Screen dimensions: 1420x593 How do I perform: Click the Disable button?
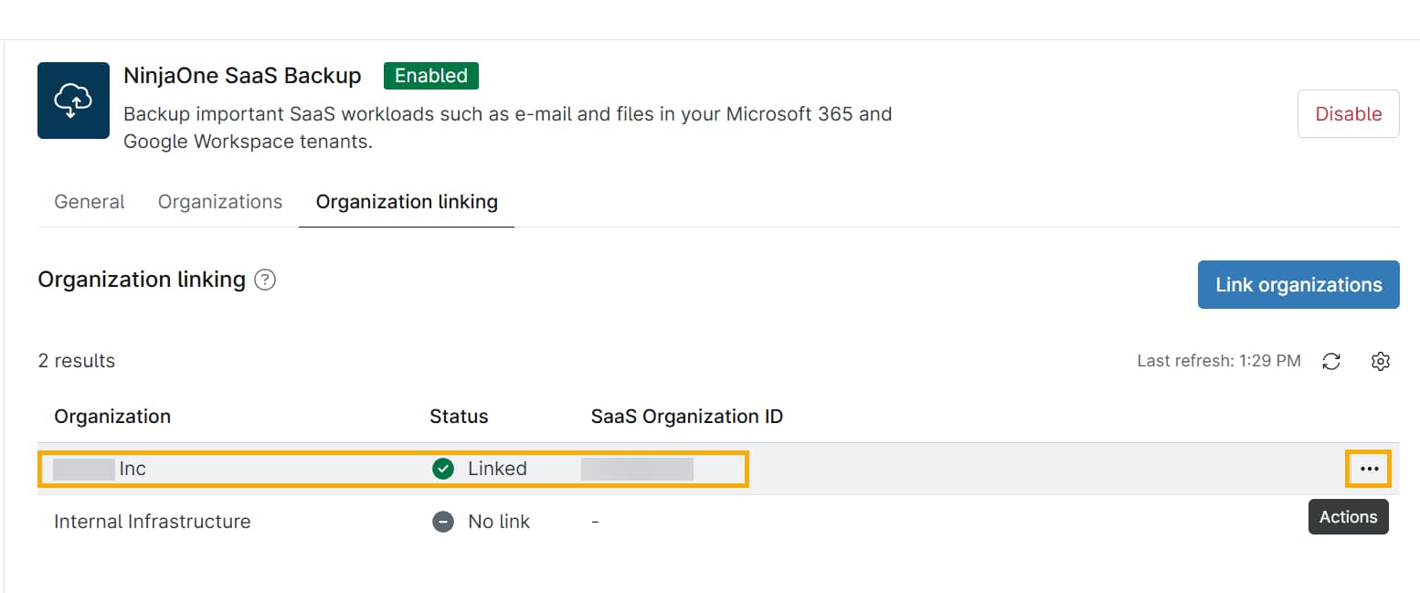click(1348, 113)
